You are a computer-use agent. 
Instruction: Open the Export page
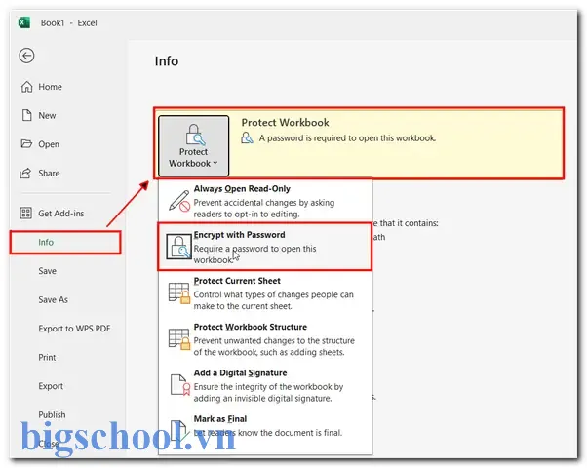[x=51, y=386]
